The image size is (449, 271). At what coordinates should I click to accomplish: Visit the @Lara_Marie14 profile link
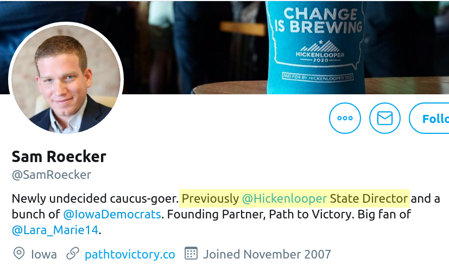coord(55,230)
